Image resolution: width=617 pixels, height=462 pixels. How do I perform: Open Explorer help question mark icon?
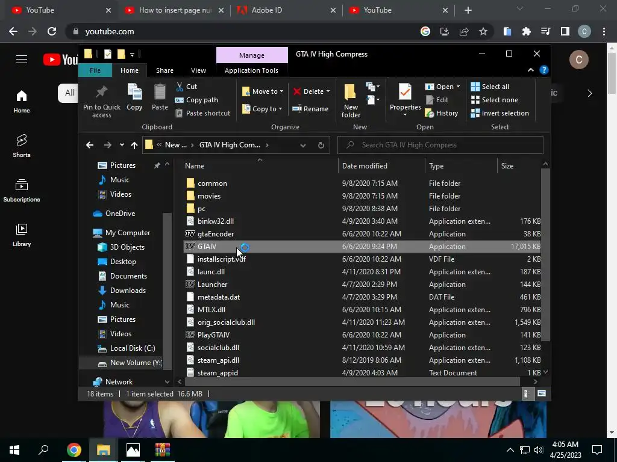coord(544,70)
